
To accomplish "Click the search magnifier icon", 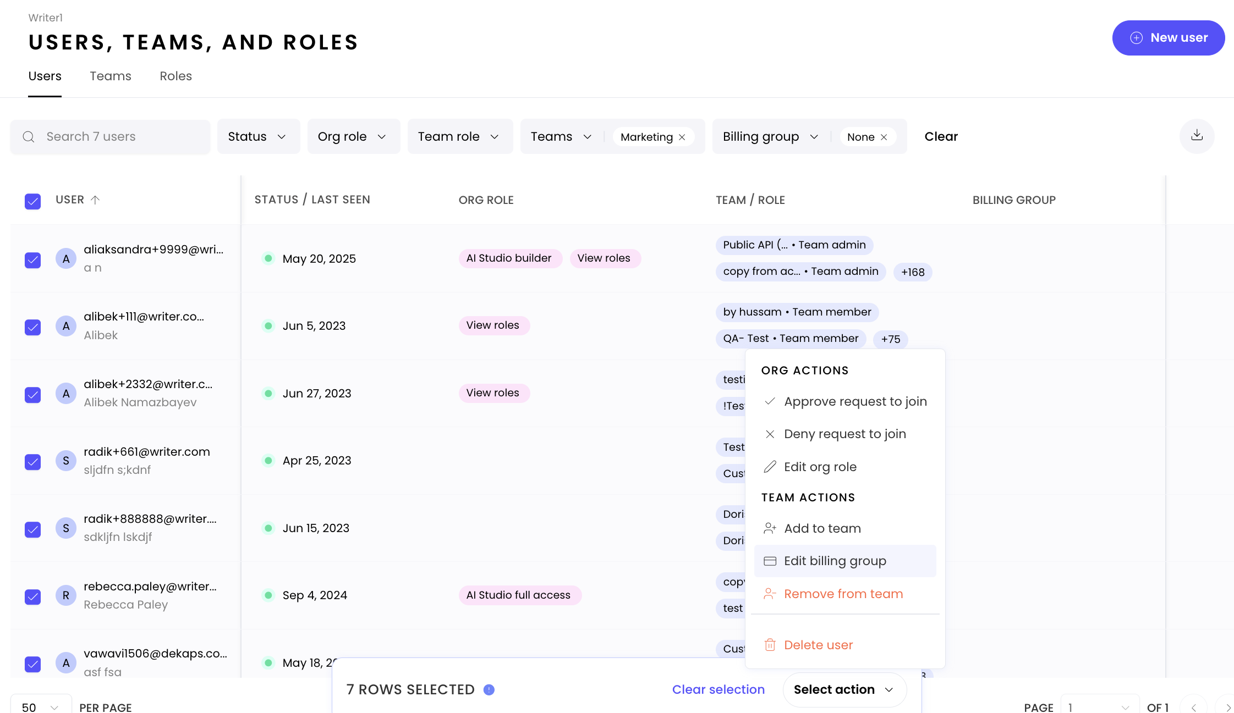I will click(29, 137).
